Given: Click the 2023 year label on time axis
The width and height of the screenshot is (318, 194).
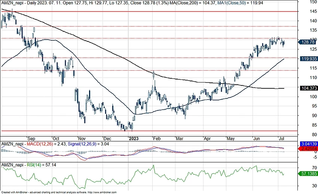Looking at the screenshot, I should click(134, 138).
